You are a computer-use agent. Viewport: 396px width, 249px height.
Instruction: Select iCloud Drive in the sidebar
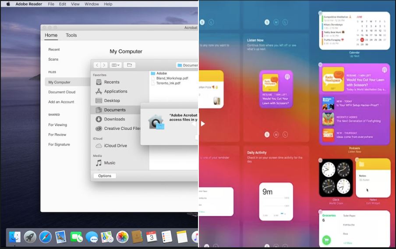tap(111, 145)
